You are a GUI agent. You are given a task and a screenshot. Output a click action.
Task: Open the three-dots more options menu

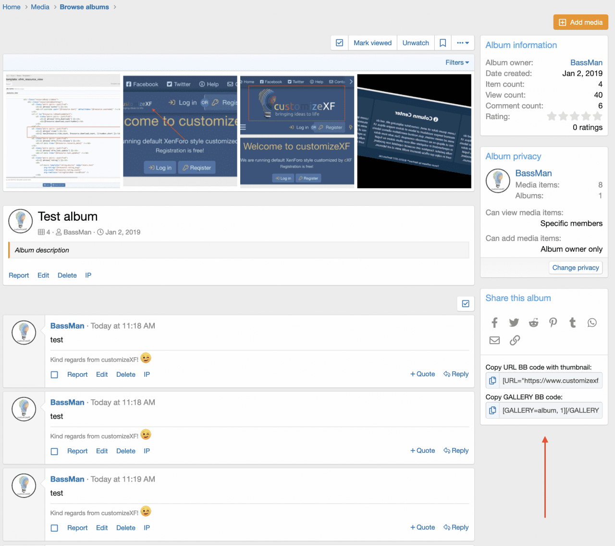tap(463, 43)
